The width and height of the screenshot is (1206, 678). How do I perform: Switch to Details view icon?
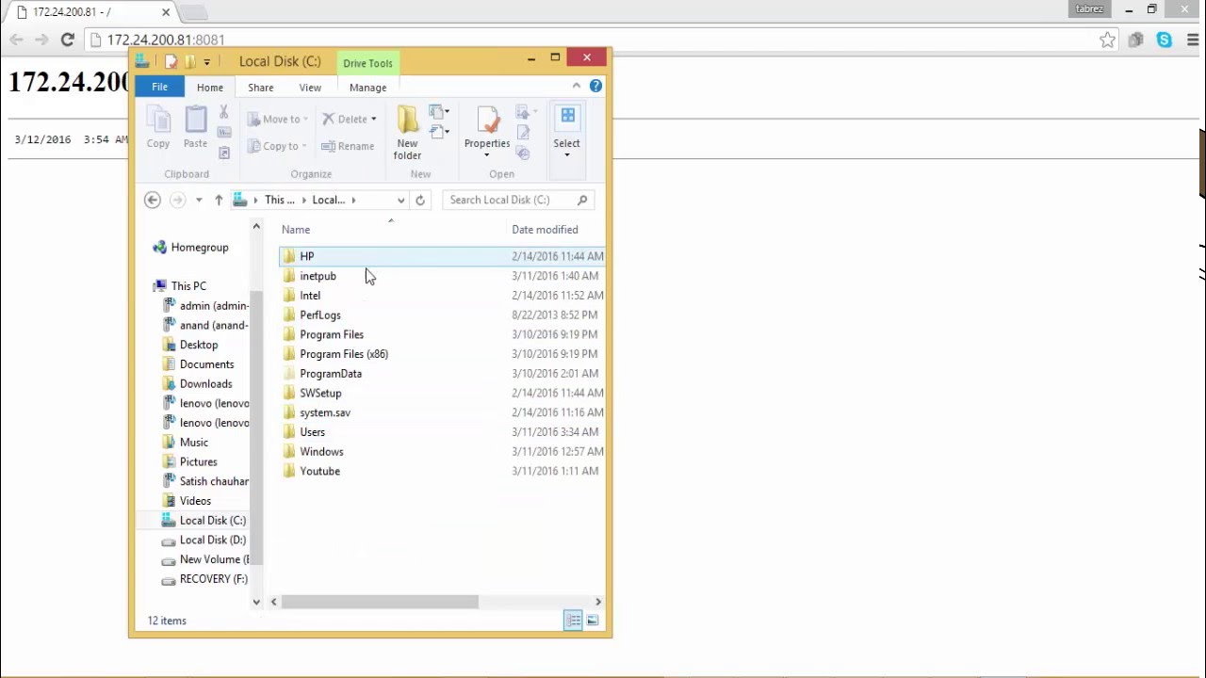click(x=573, y=621)
